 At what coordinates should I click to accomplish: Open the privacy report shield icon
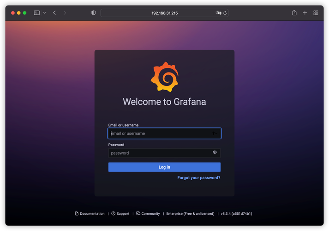[x=94, y=13]
